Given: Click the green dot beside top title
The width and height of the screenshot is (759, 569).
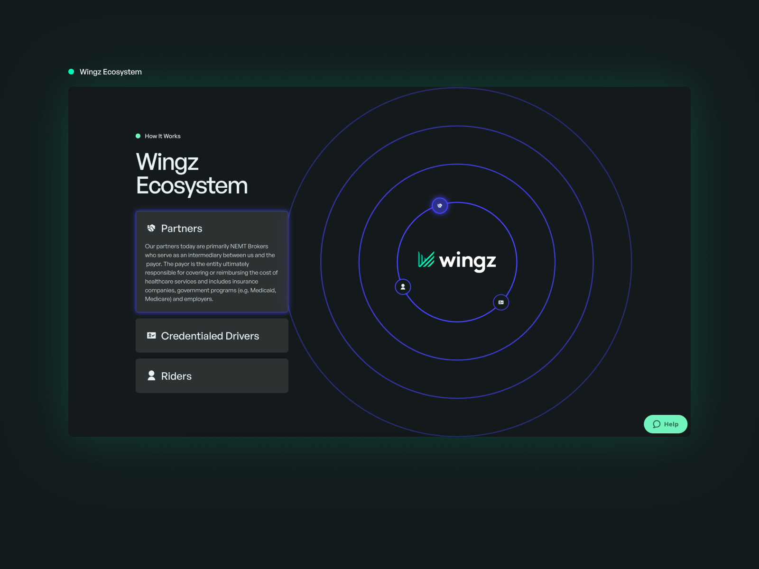Looking at the screenshot, I should pyautogui.click(x=71, y=72).
